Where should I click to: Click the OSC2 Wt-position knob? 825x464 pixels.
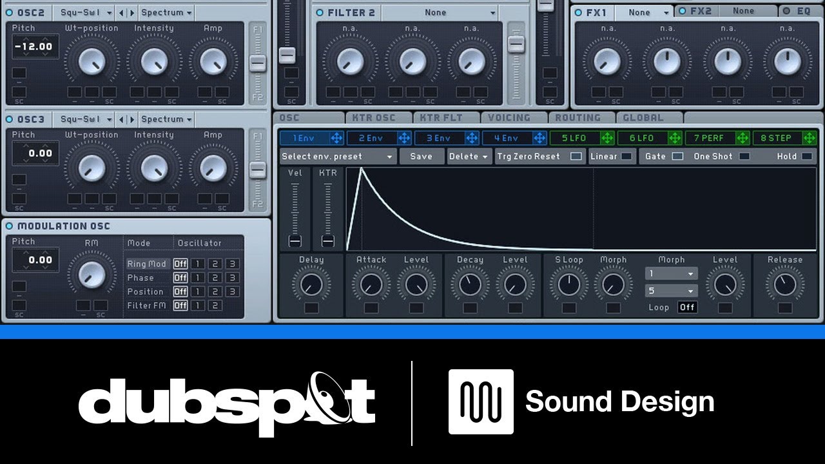(x=92, y=61)
